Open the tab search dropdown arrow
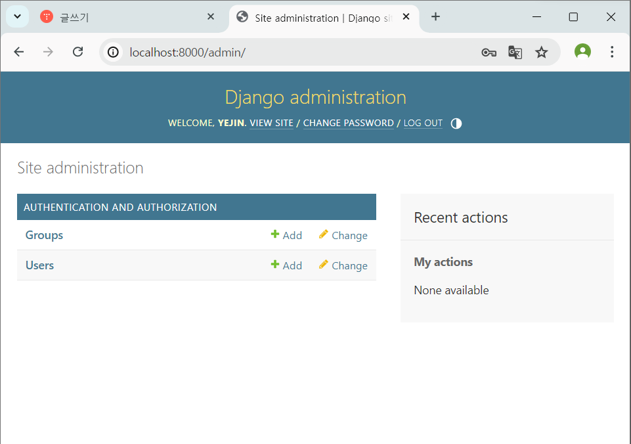The width and height of the screenshot is (631, 444). [x=17, y=16]
